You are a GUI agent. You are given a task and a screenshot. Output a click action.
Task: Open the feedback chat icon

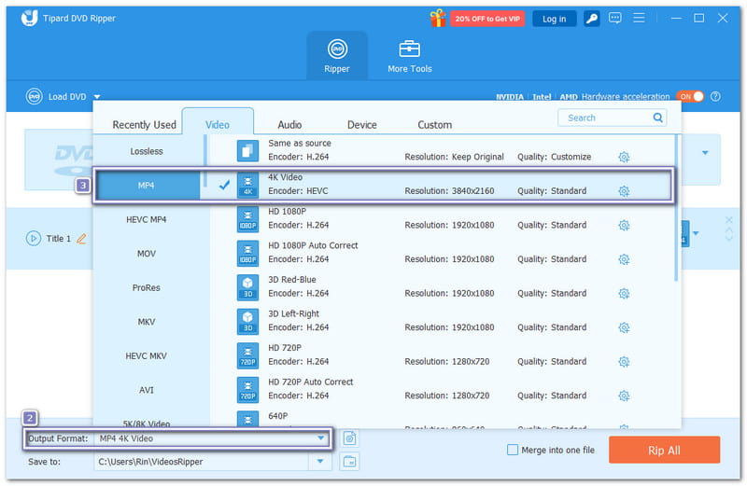615,18
